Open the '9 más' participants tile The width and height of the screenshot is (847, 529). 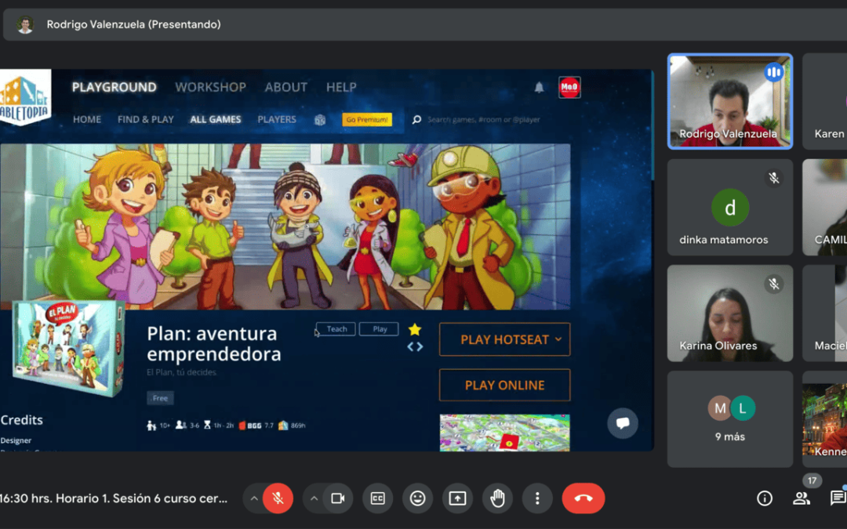click(730, 418)
